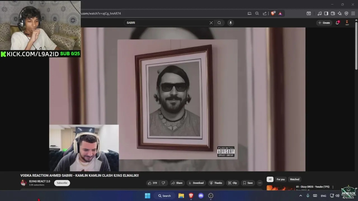Start voice search with the microphone icon
Image resolution: width=358 pixels, height=201 pixels.
[230, 23]
